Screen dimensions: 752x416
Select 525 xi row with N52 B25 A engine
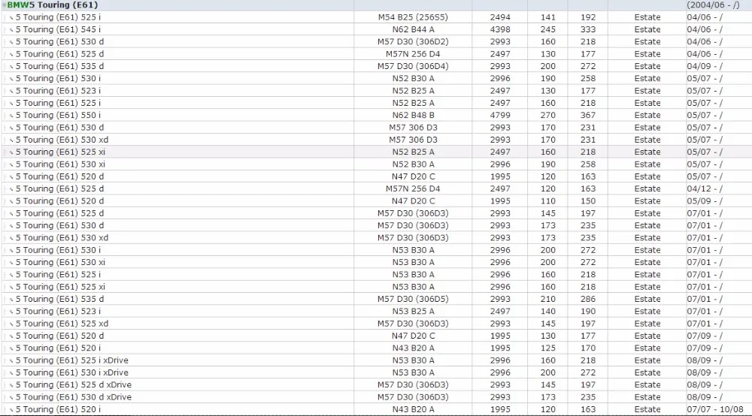pos(376,152)
